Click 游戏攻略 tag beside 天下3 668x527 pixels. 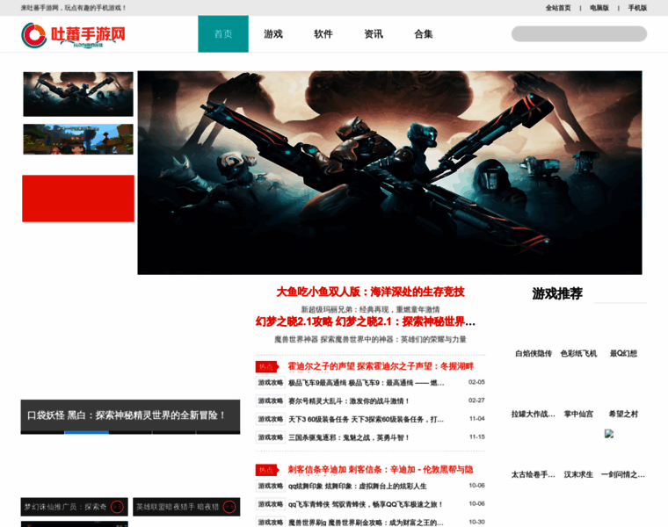271,419
